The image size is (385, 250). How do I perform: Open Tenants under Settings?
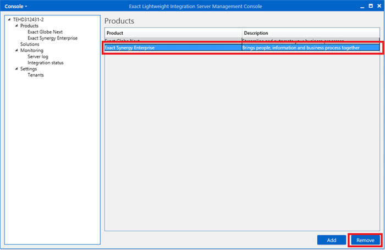point(36,75)
